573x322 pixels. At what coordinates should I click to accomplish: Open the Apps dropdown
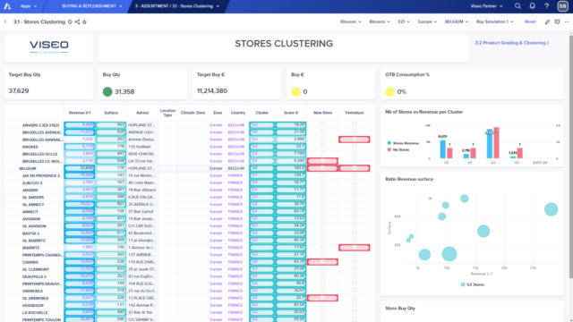[29, 6]
